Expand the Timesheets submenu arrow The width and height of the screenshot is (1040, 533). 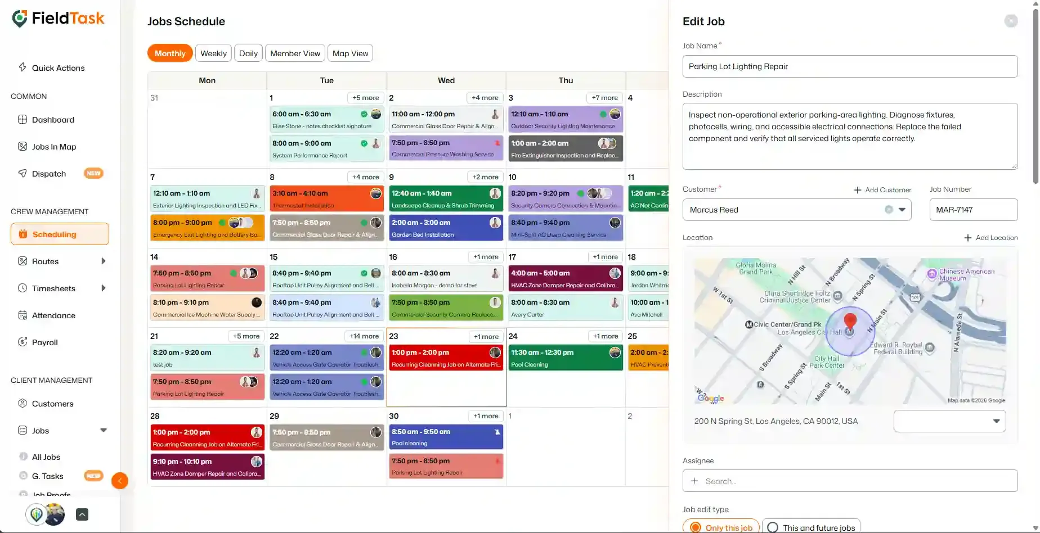[104, 288]
